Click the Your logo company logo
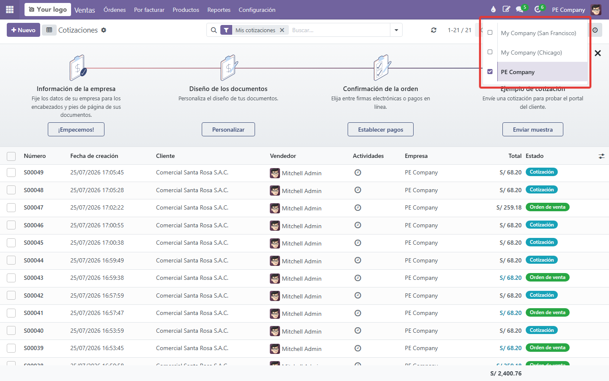Image resolution: width=609 pixels, height=381 pixels. [48, 9]
